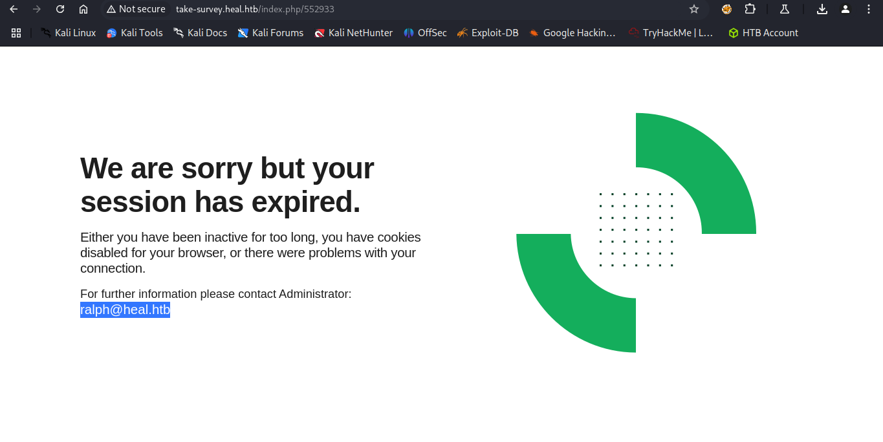This screenshot has width=883, height=442.
Task: Reload the current page
Action: (x=60, y=9)
